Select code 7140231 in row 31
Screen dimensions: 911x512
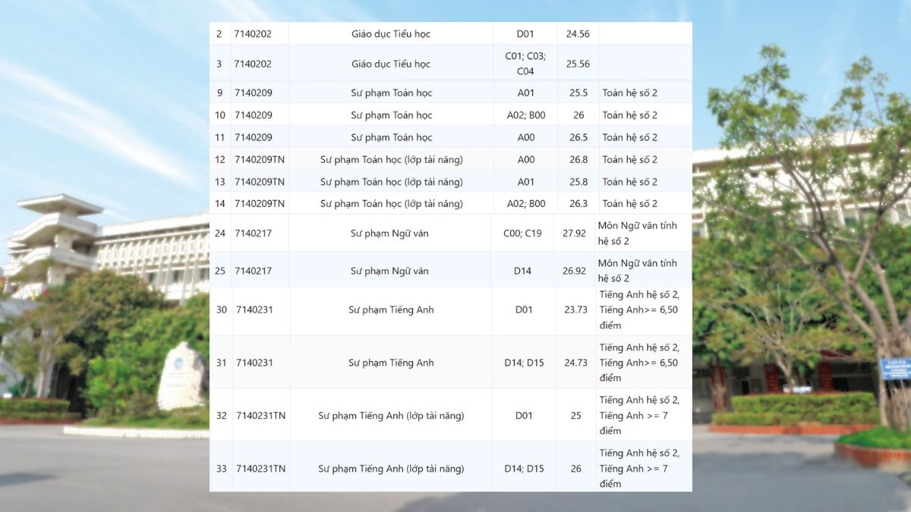254,363
